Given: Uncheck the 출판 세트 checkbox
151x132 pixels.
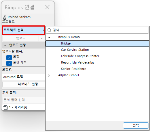Looking at the screenshot, I should click(x=9, y=63).
